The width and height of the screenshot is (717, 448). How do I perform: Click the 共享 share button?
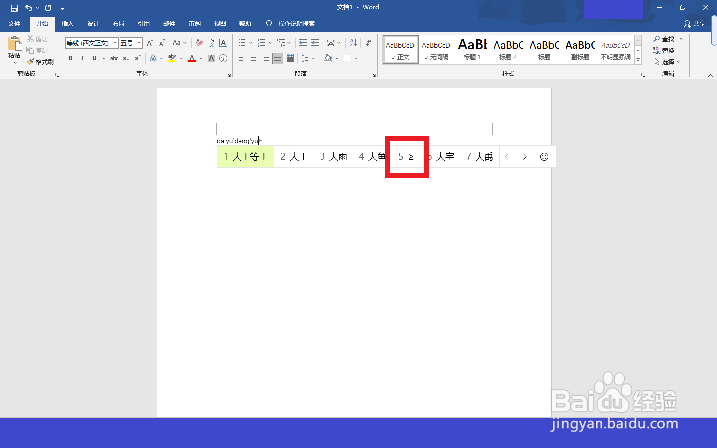695,24
